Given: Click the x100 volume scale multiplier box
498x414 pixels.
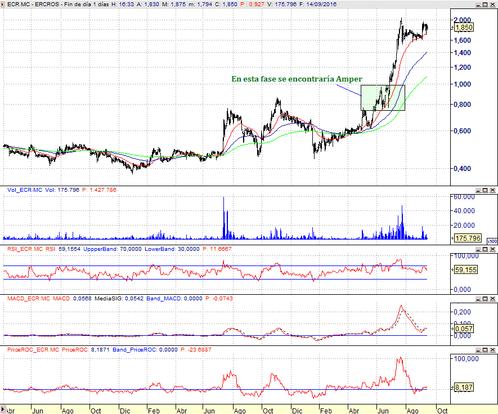Looking at the screenshot, I should (491, 241).
